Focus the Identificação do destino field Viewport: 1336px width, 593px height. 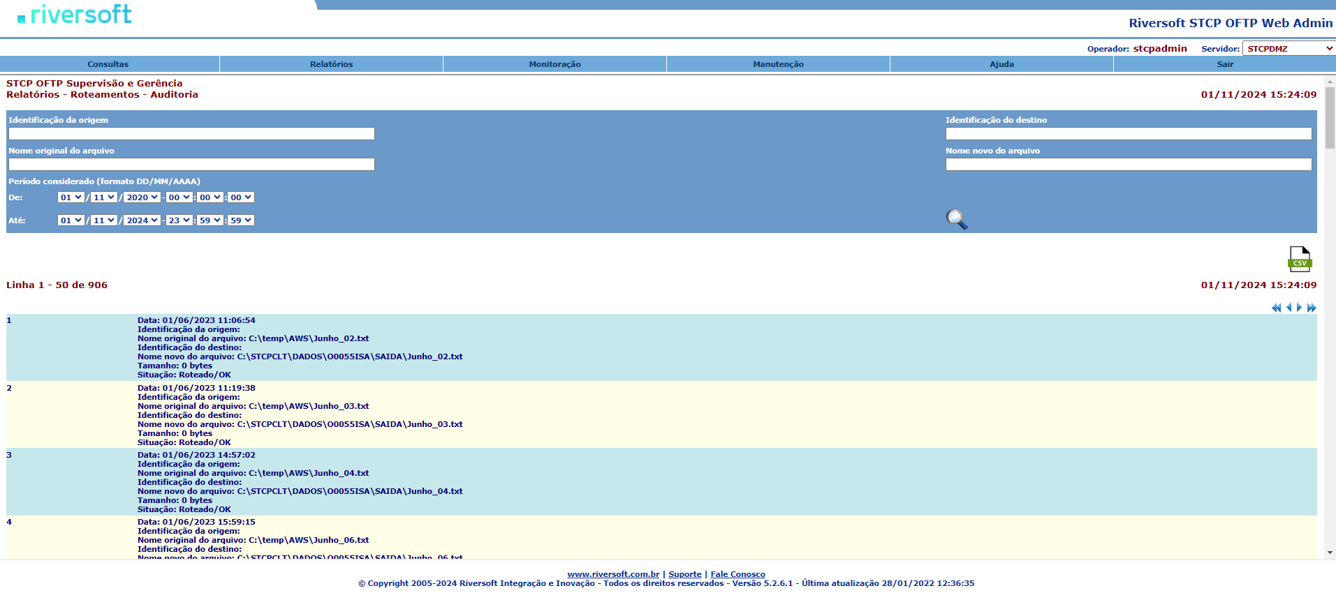coord(1129,133)
